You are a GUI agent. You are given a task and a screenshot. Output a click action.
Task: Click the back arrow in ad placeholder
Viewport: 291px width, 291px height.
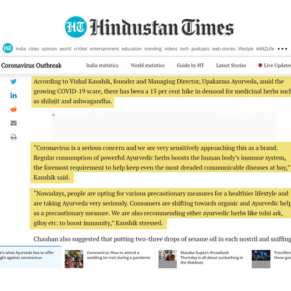[54, 115]
